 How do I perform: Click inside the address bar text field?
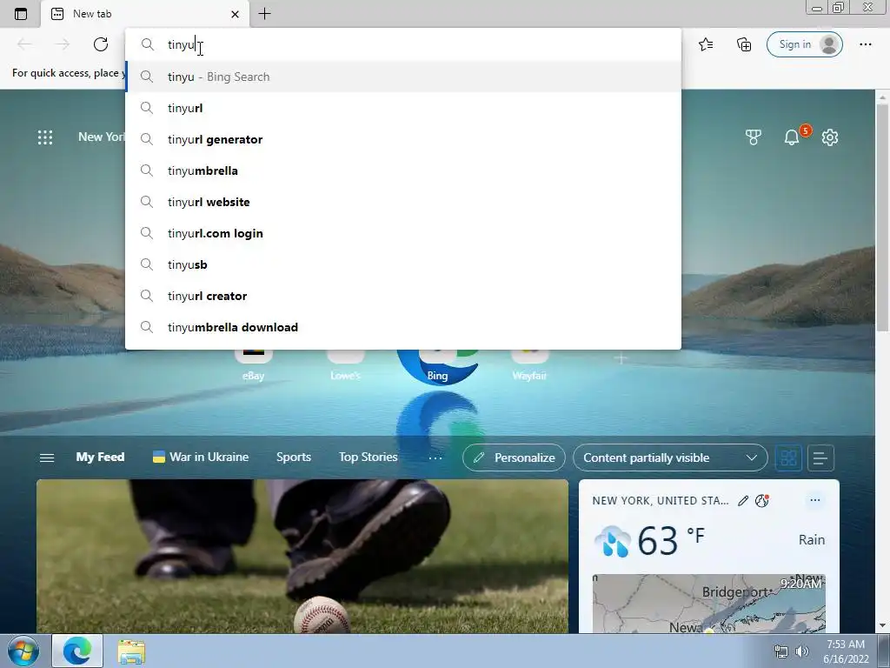403,44
